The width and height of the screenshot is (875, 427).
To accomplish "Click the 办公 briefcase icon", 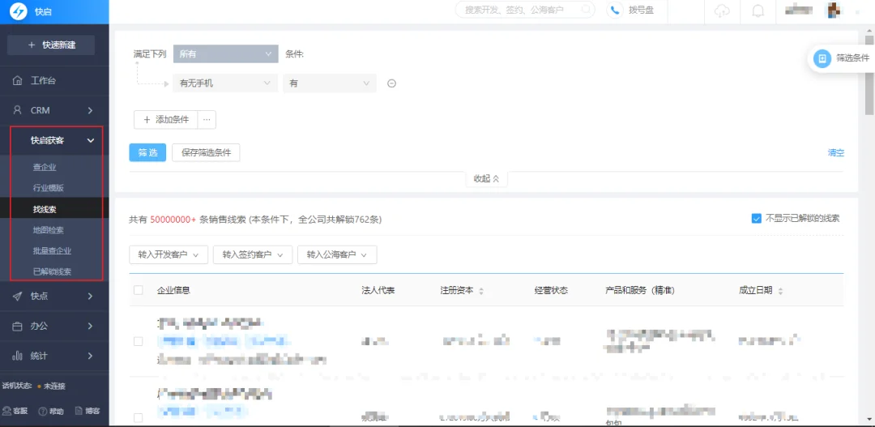I will coord(18,326).
